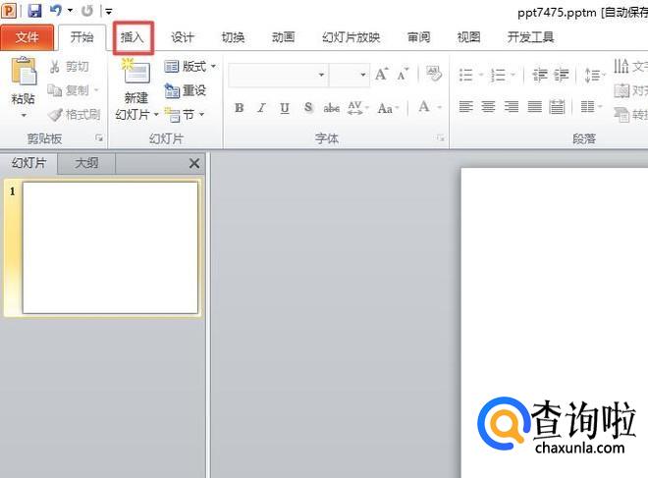Image resolution: width=648 pixels, height=478 pixels.
Task: Click the Redo icon
Action: (87, 11)
